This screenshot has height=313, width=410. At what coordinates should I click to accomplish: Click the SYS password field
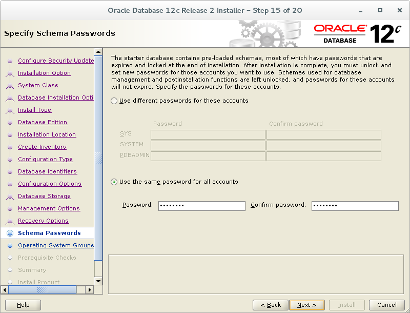point(208,135)
